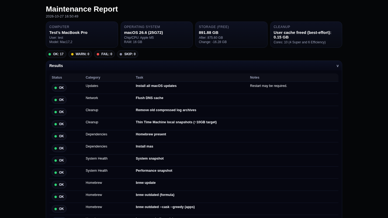This screenshot has height=218, width=388.
Task: Select the brew outdated (formula) task
Action: 155,195
